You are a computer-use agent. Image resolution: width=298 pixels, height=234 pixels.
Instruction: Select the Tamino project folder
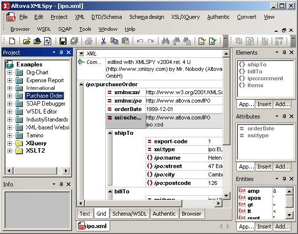click(35, 135)
